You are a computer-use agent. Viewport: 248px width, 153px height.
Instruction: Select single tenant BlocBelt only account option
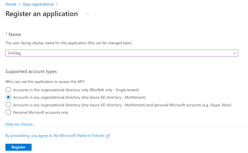pos(8,90)
